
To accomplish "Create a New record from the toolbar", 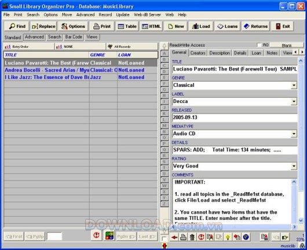I will click(176, 26).
